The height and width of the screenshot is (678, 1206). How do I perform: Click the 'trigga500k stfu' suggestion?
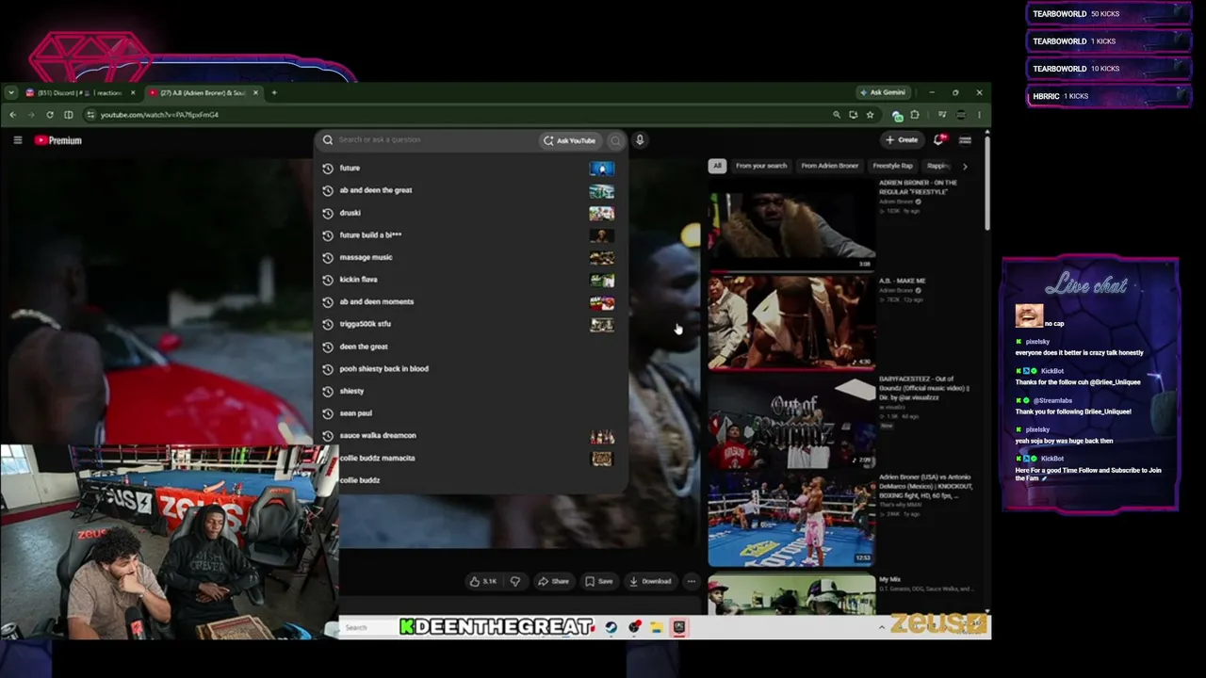[x=469, y=324]
